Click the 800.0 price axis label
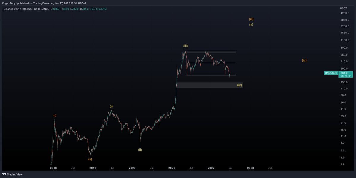The height and width of the screenshot is (178, 356). tap(344, 48)
